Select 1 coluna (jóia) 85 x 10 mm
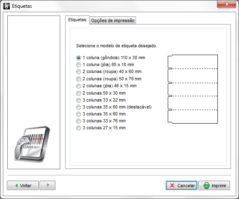The width and height of the screenshot is (239, 199). point(105,65)
